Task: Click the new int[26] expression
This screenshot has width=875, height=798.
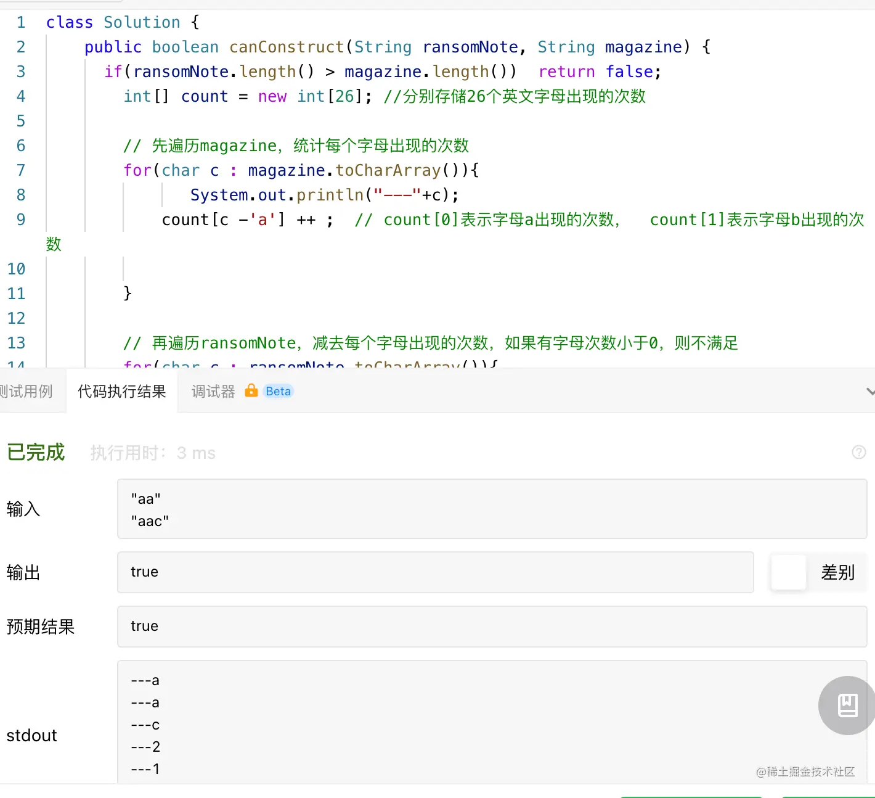Action: 314,96
